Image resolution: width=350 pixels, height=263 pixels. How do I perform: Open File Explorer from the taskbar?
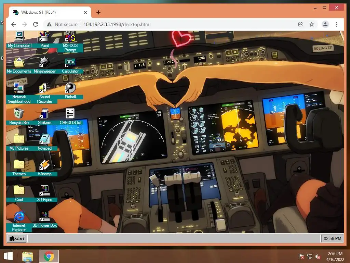[28, 256]
